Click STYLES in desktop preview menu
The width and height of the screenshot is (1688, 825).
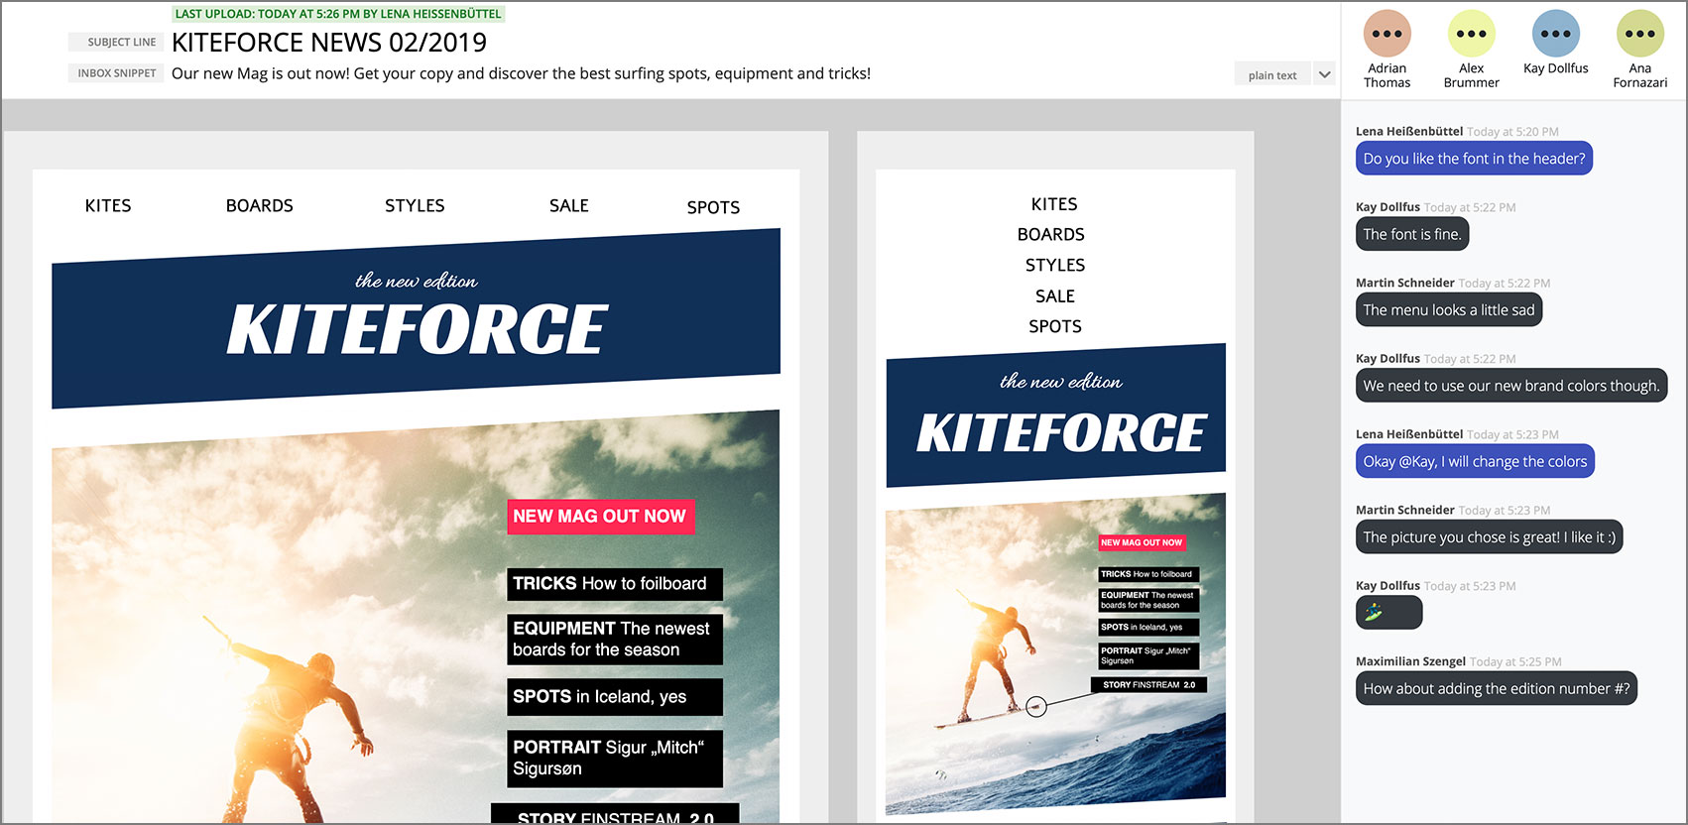tap(415, 205)
